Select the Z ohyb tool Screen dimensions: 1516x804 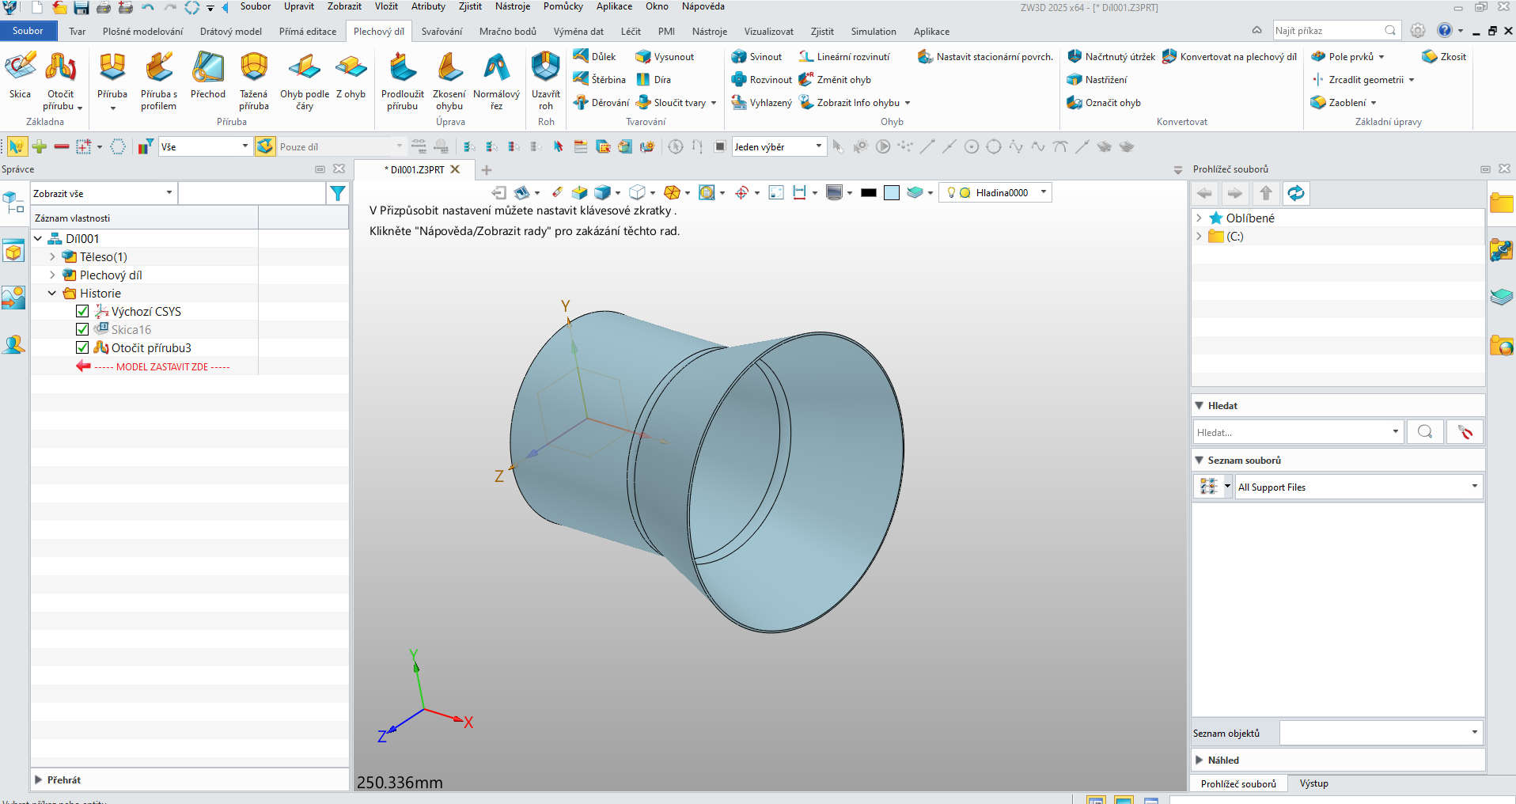click(351, 76)
